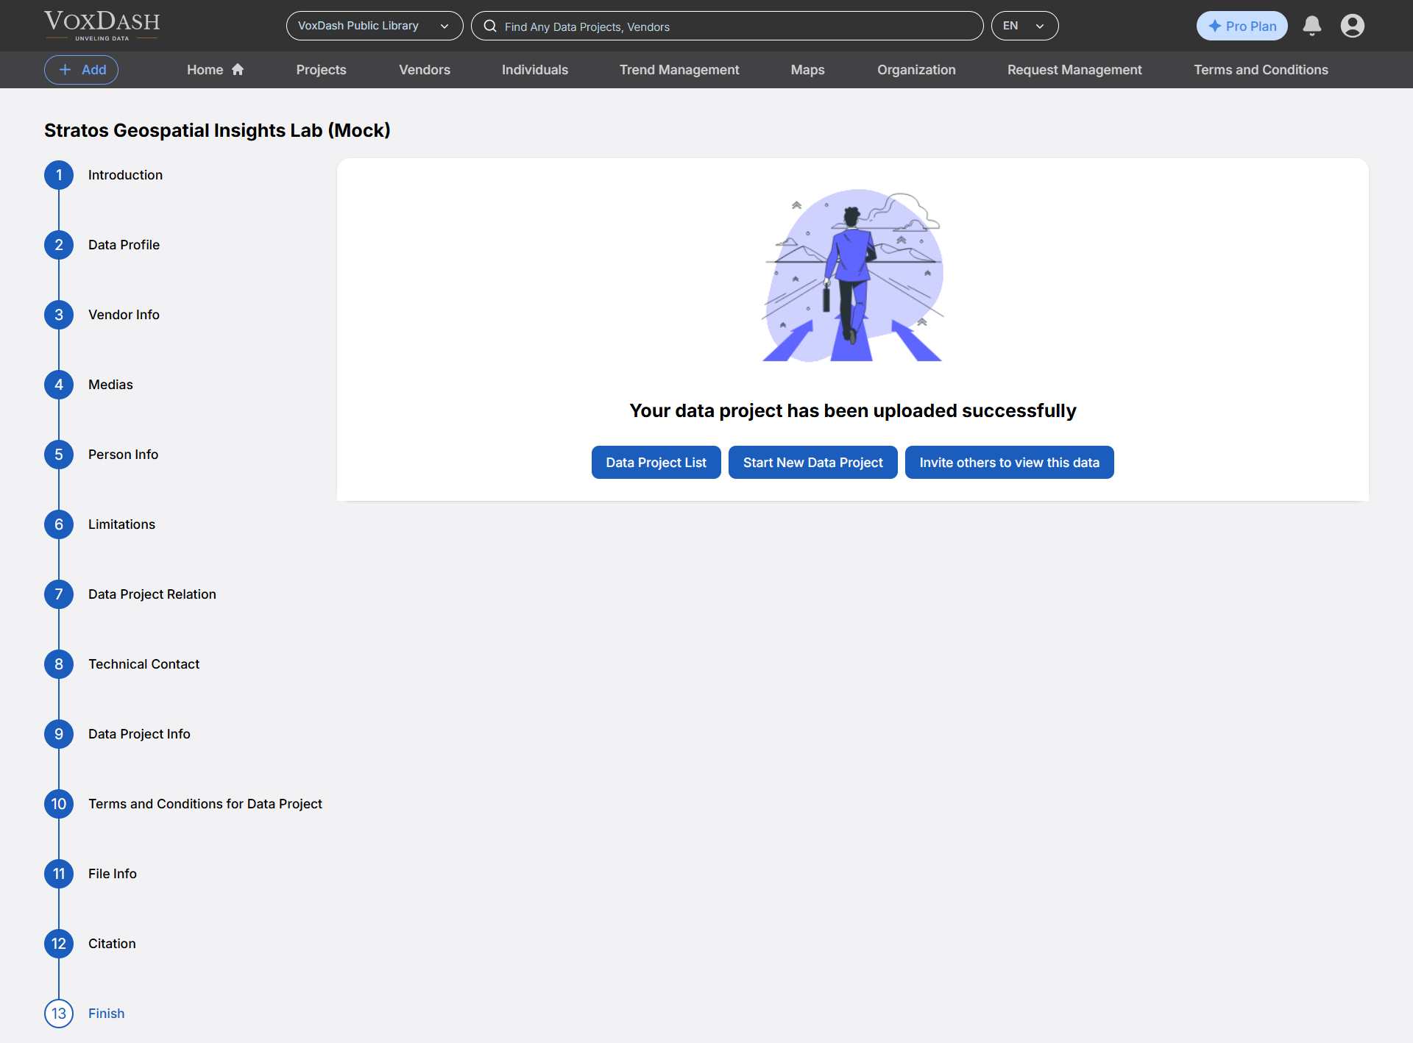1413x1043 pixels.
Task: Open the user profile avatar icon
Action: pos(1352,26)
